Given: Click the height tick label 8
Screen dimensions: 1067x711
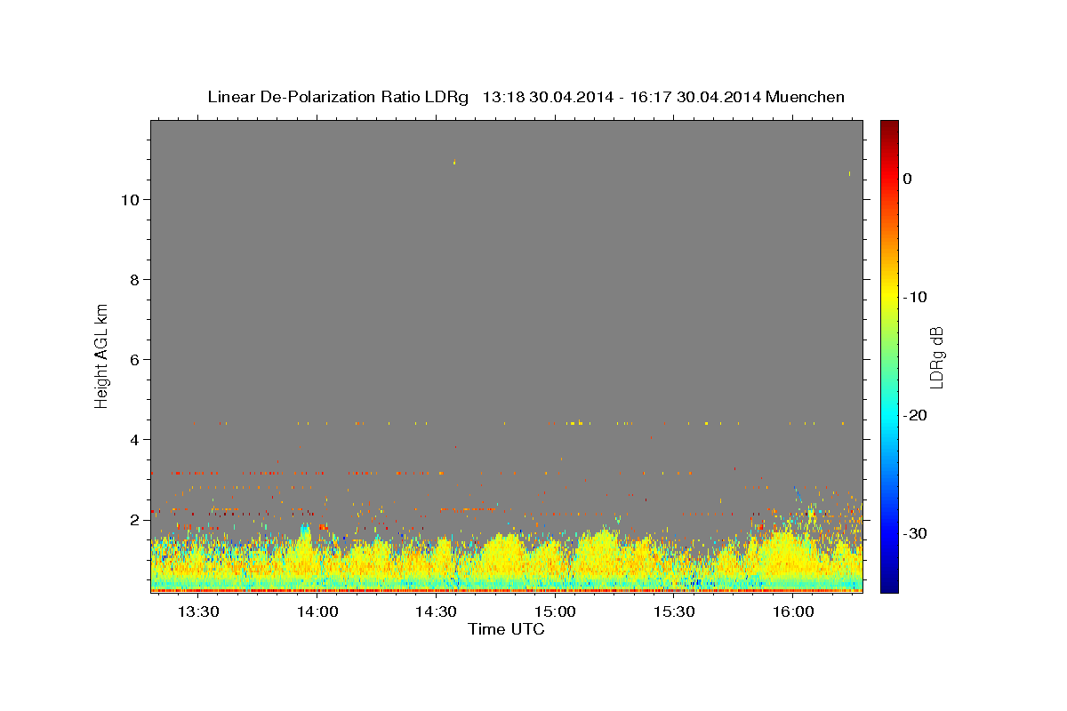Looking at the screenshot, I should point(135,280).
